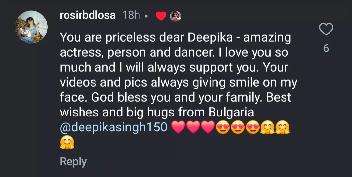Like the comment using the outlined heart
The width and height of the screenshot is (352, 177).
pyautogui.click(x=326, y=30)
